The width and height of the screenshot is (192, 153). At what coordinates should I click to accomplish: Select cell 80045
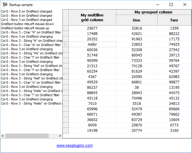(x=137, y=55)
